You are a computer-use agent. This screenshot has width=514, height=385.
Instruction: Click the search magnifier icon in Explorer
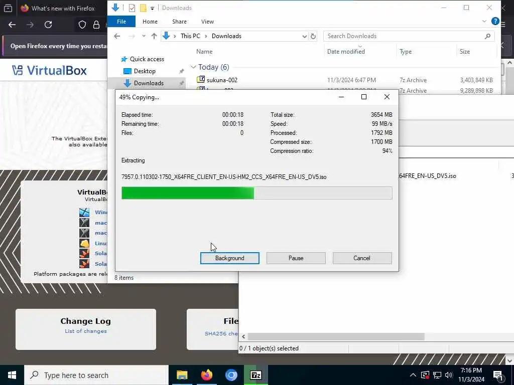487,36
